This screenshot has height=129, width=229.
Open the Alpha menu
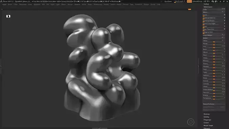pyautogui.click(x=4, y=4)
